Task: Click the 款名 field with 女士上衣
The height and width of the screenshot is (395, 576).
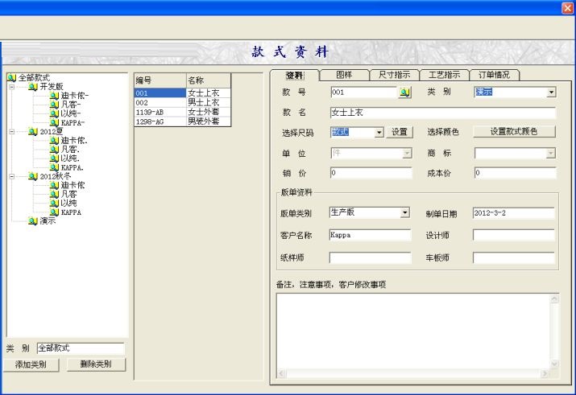Action: [x=443, y=113]
